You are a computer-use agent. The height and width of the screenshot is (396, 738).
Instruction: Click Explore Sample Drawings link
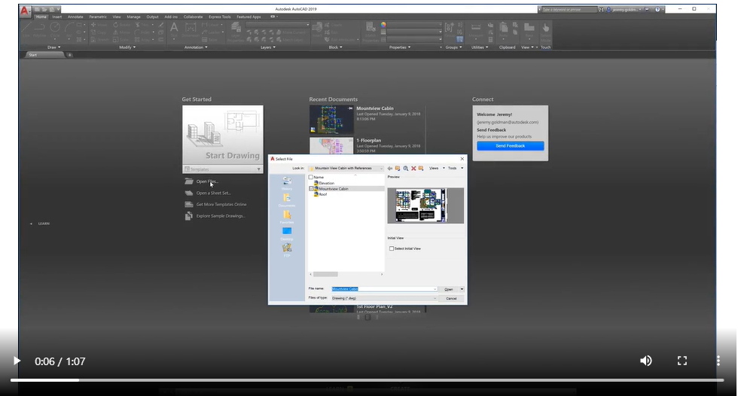(221, 216)
